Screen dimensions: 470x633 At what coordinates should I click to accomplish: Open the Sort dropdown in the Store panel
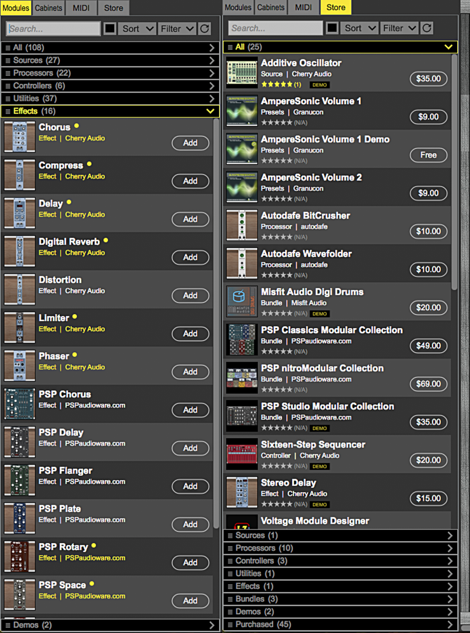[x=360, y=28]
